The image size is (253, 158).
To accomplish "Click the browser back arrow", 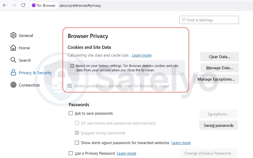I will [x=4, y=5].
